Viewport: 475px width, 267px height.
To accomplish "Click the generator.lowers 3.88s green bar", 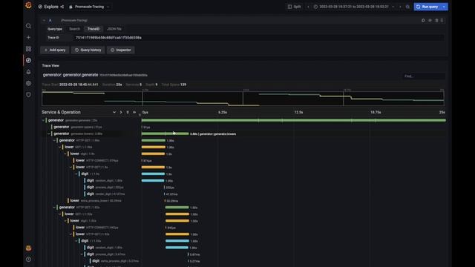I will coord(165,133).
